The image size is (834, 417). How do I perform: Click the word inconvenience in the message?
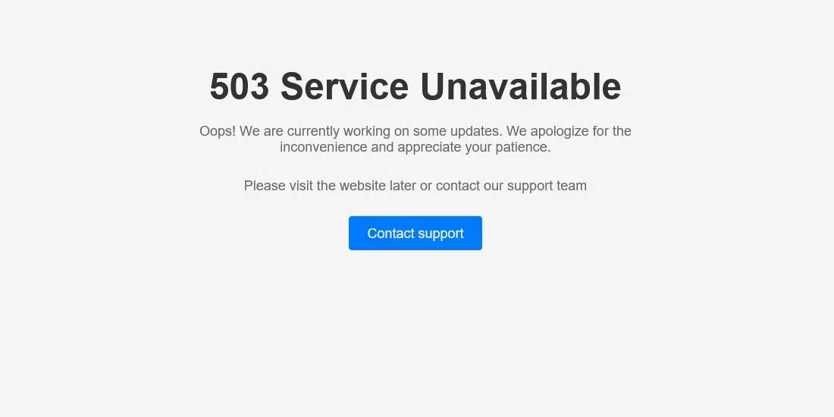[x=324, y=147]
